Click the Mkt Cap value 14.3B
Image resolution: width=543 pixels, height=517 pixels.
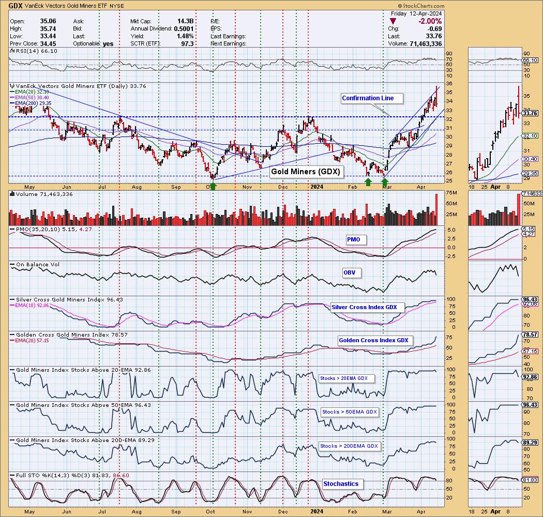coord(185,21)
